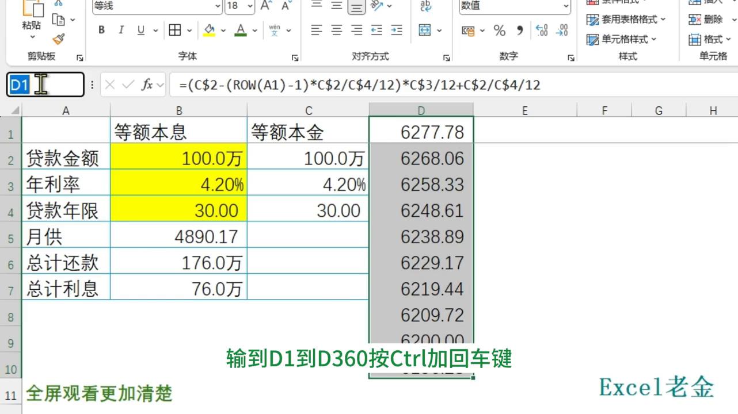Screen dimensions: 738x414
Task: Select the Format Painter brush icon
Action: (x=56, y=39)
